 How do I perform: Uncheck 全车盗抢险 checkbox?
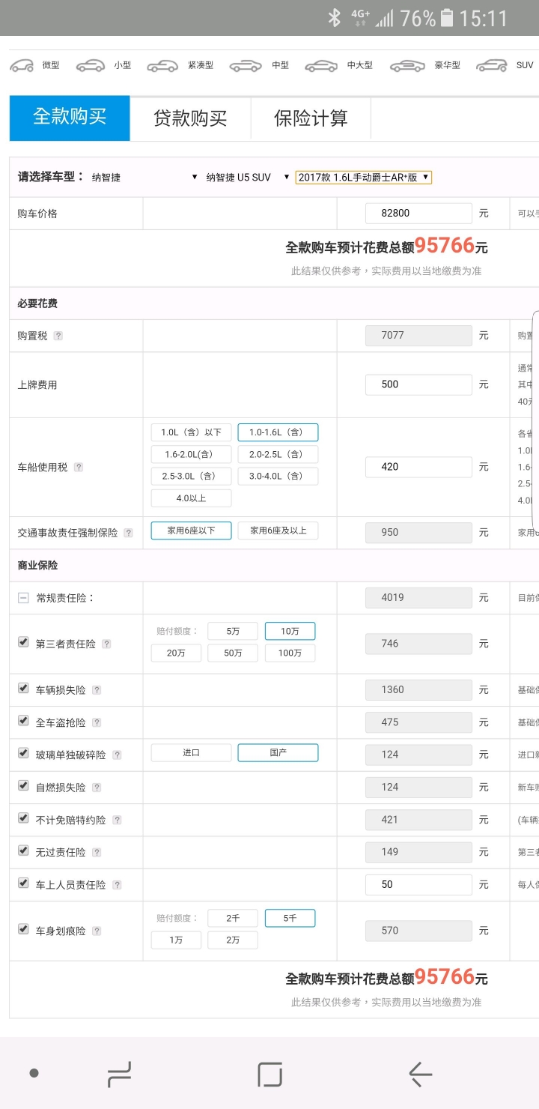click(24, 721)
